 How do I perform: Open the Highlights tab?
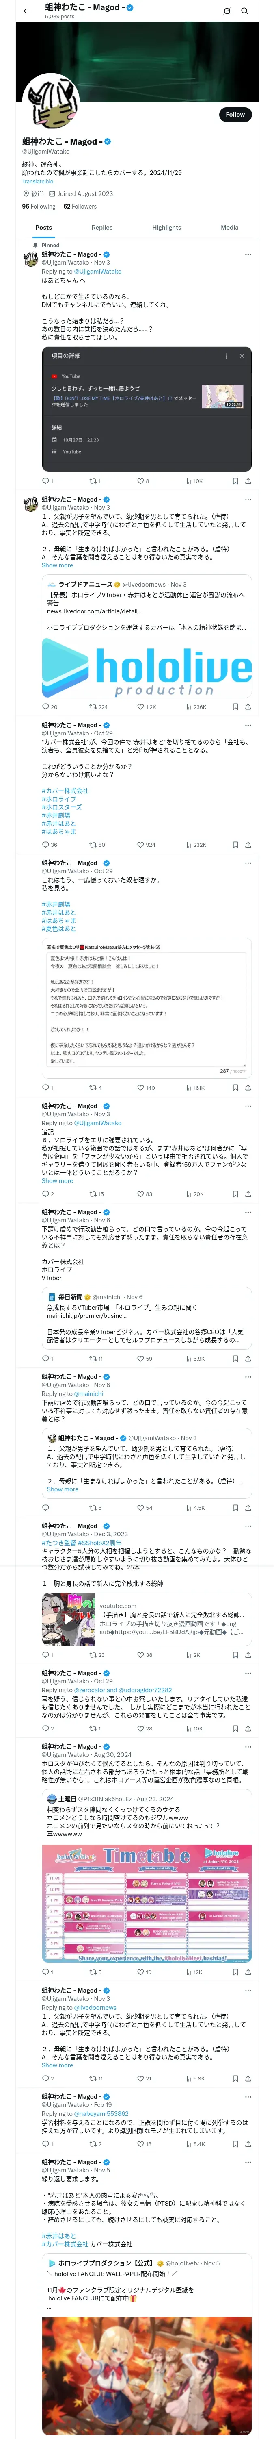166,227
